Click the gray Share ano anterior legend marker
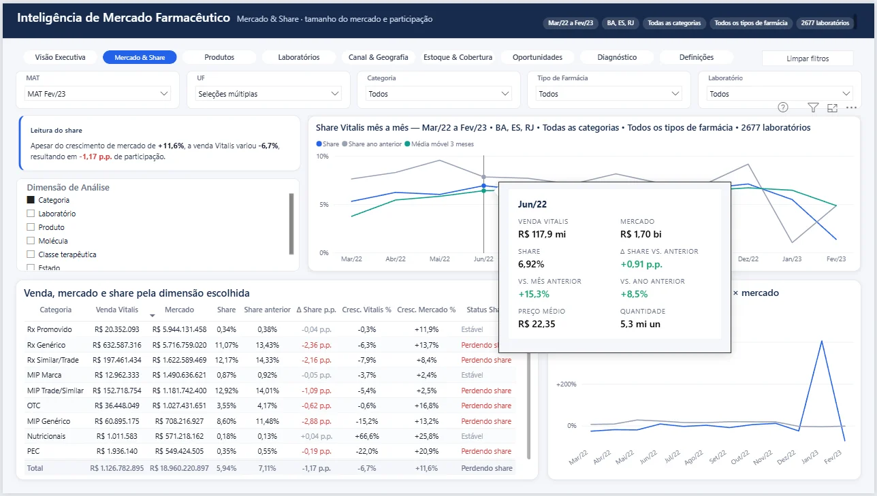 click(x=345, y=144)
